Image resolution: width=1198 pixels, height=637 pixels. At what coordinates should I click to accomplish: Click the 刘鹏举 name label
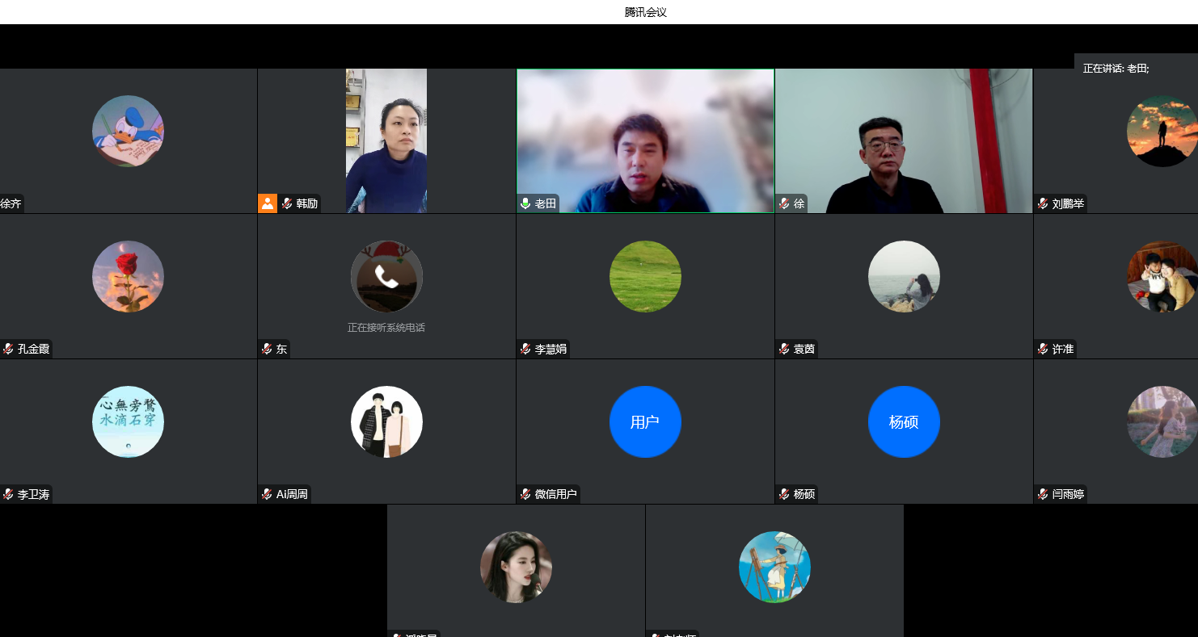click(x=1068, y=203)
